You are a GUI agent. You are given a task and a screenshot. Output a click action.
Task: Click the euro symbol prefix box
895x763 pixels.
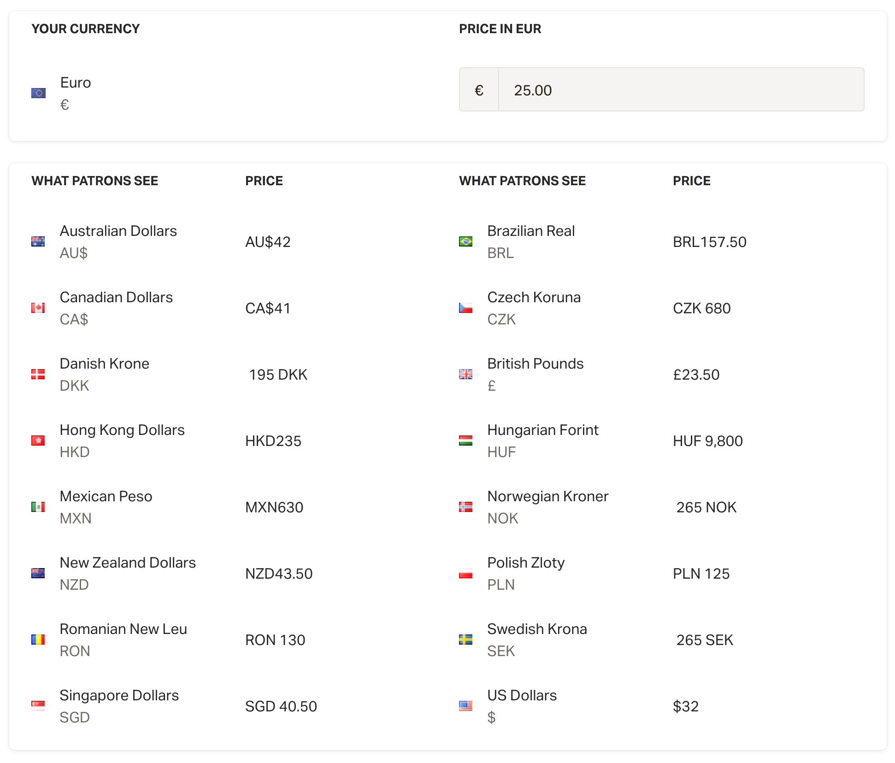[479, 89]
